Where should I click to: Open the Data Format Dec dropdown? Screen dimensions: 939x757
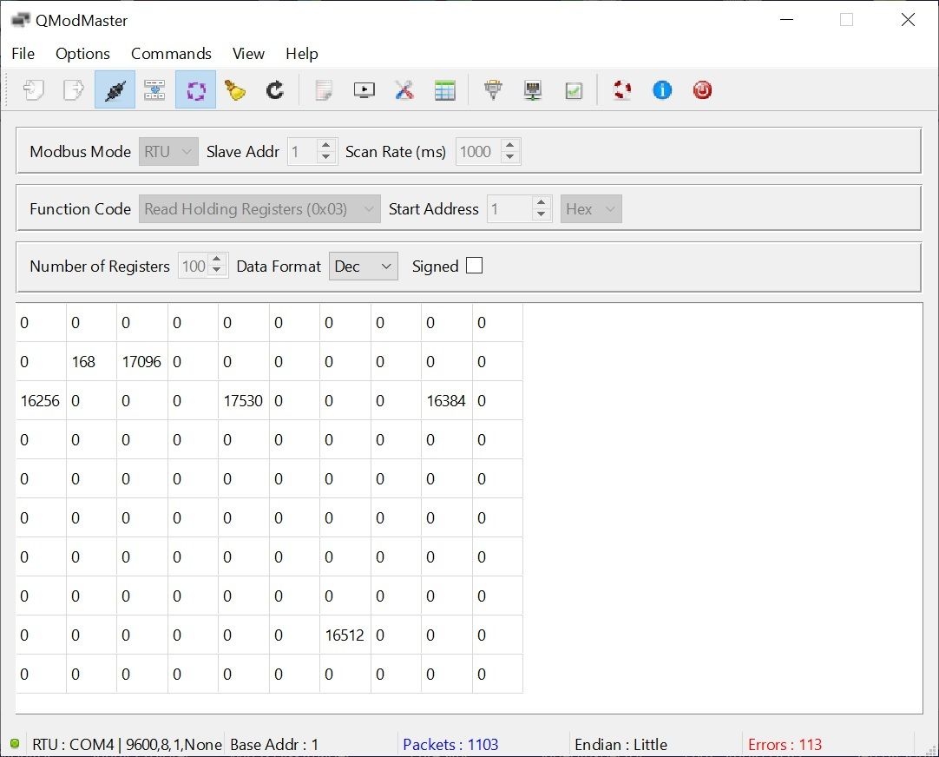tap(363, 266)
